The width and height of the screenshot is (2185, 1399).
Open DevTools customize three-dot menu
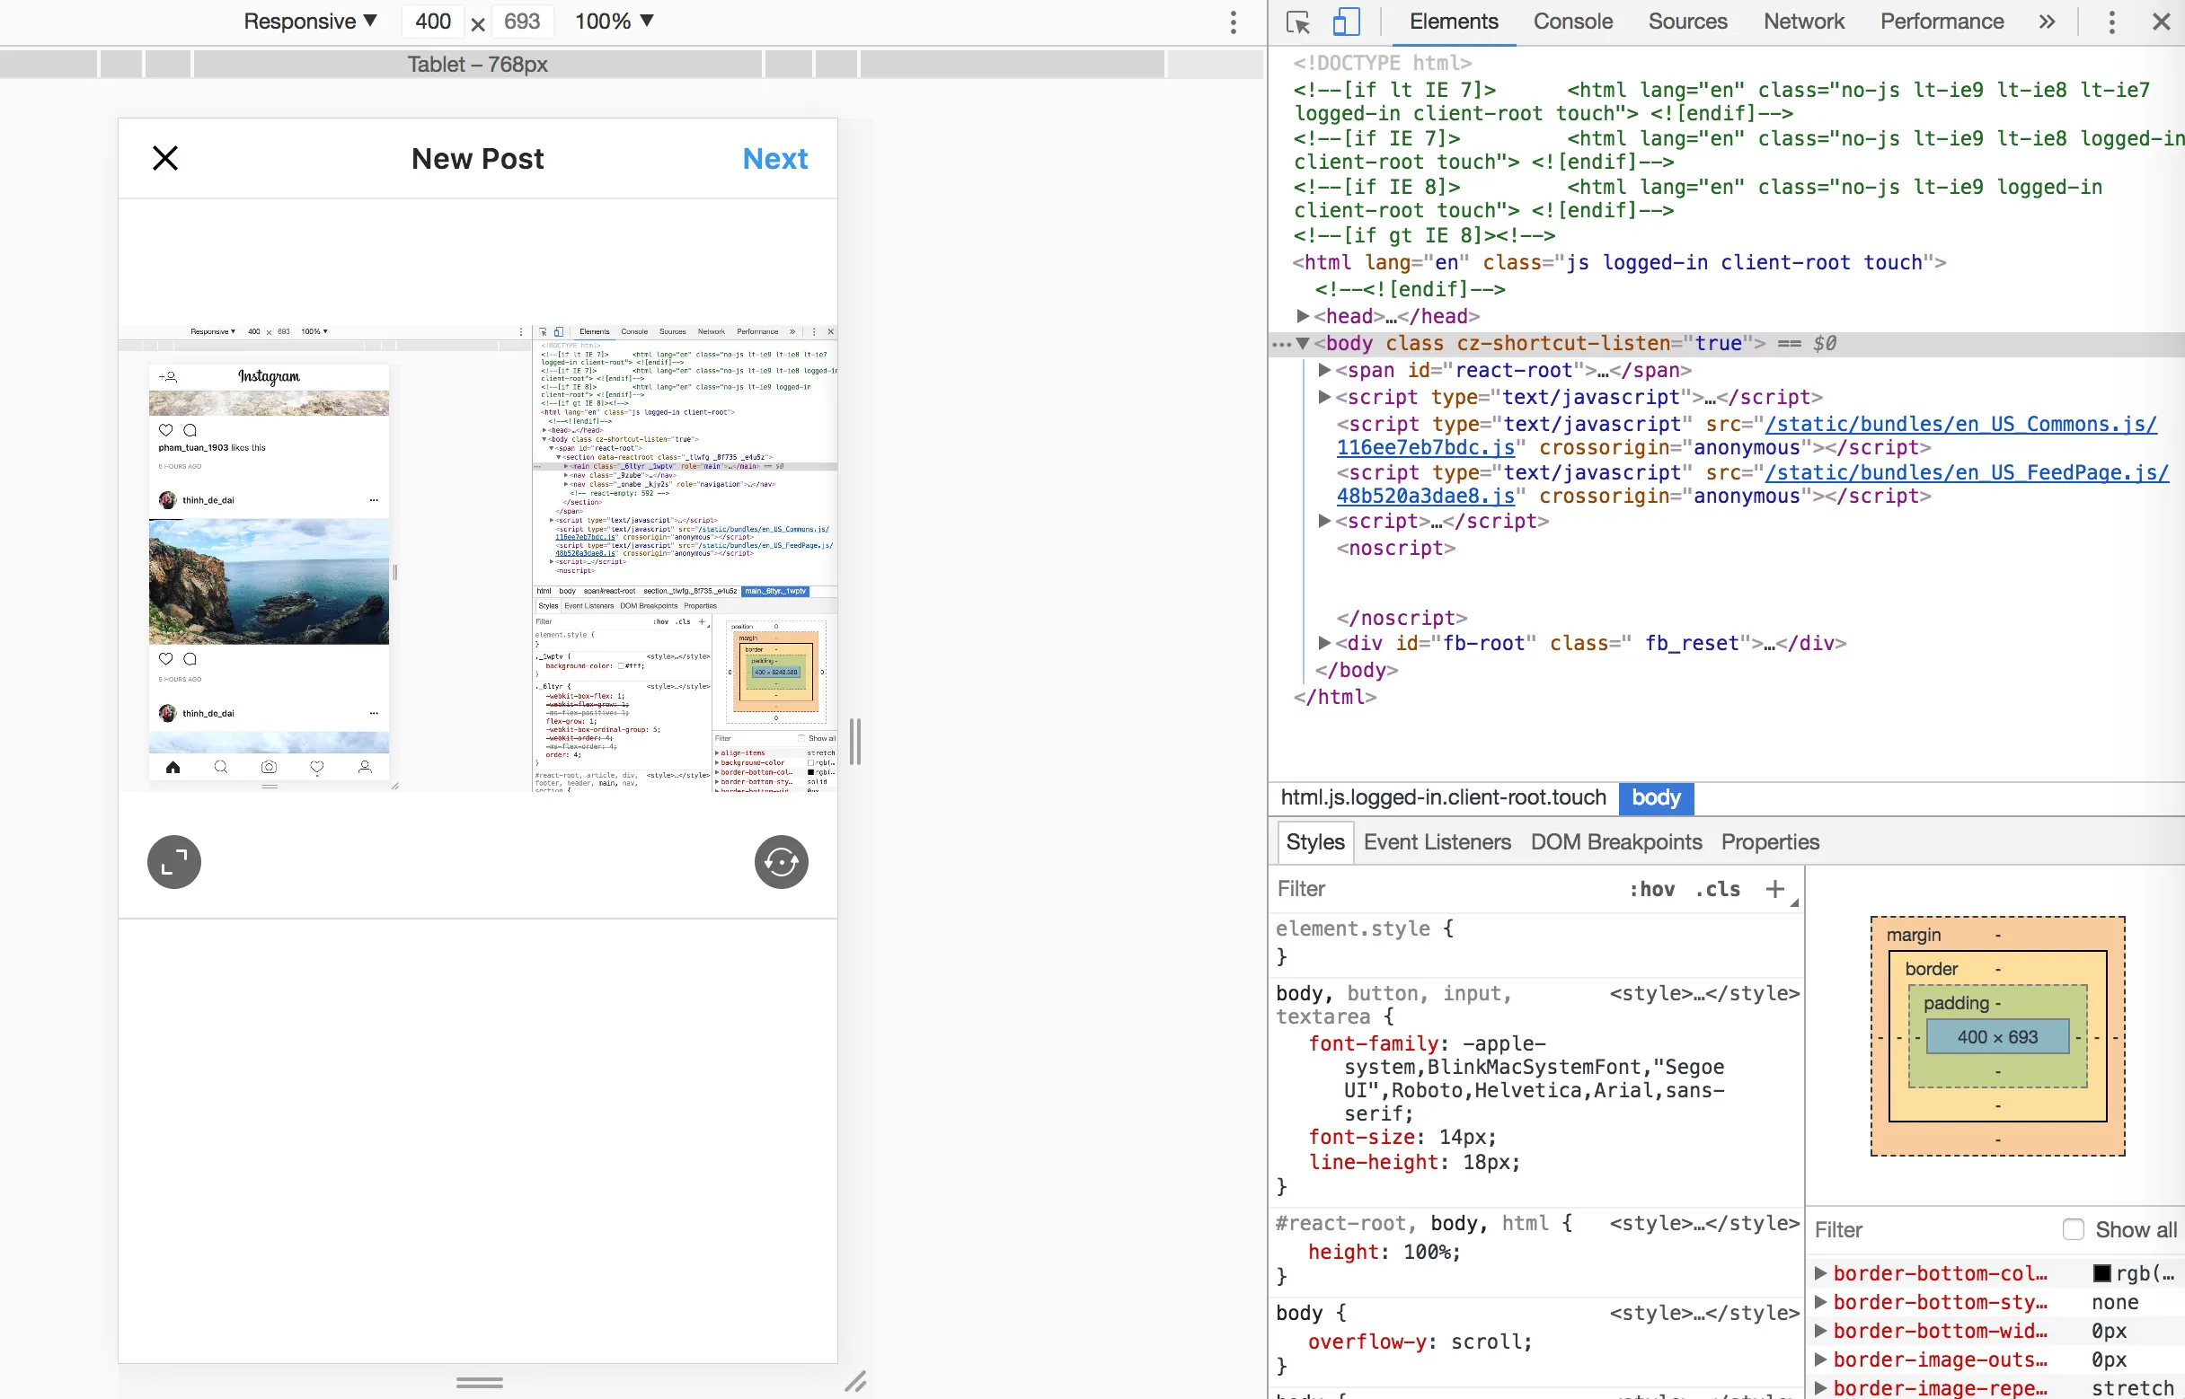(2111, 22)
